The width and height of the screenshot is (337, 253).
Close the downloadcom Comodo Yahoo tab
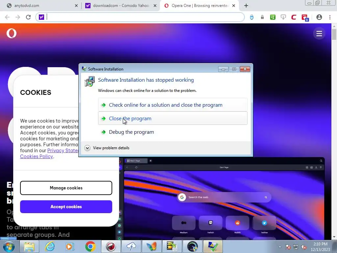(x=155, y=6)
